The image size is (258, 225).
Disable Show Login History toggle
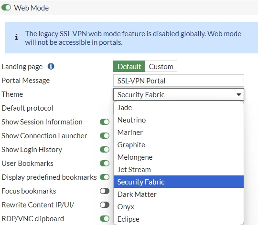coord(105,150)
